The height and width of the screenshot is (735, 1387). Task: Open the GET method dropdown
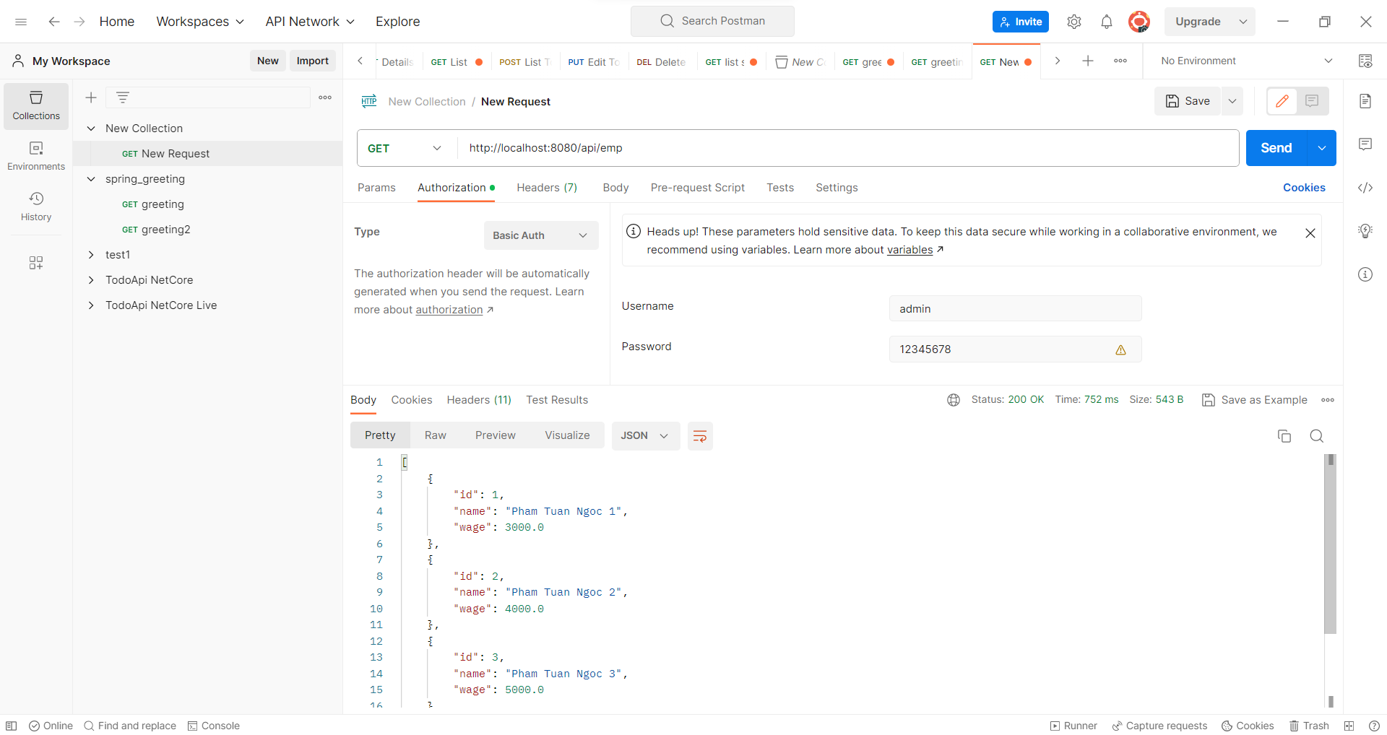pos(405,148)
